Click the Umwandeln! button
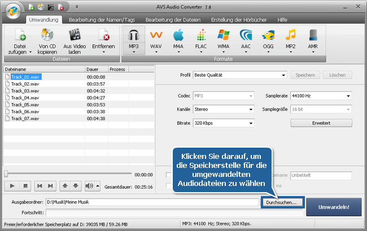Screen dimensions: 367x231 [333, 207]
